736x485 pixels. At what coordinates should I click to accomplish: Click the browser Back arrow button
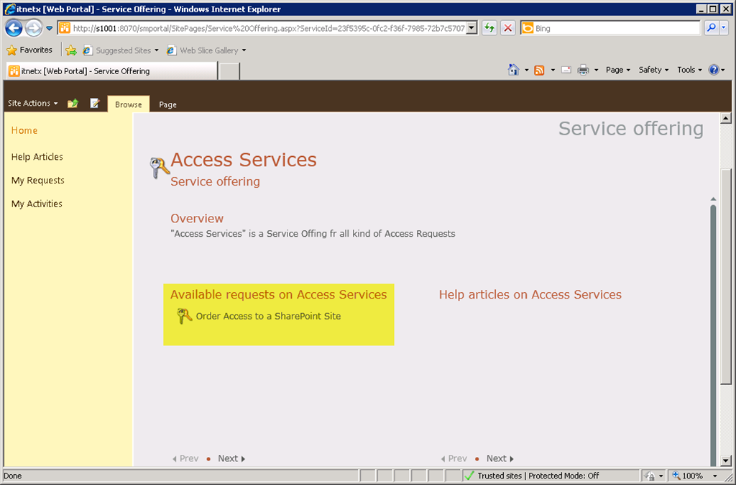coord(14,28)
